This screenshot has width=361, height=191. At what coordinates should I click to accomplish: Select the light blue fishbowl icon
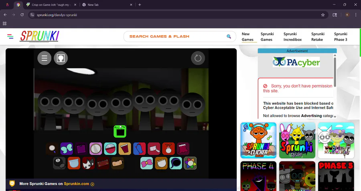click(x=74, y=163)
